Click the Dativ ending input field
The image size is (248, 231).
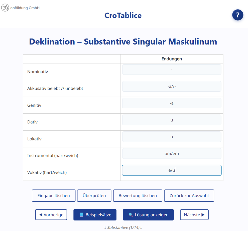point(172,120)
